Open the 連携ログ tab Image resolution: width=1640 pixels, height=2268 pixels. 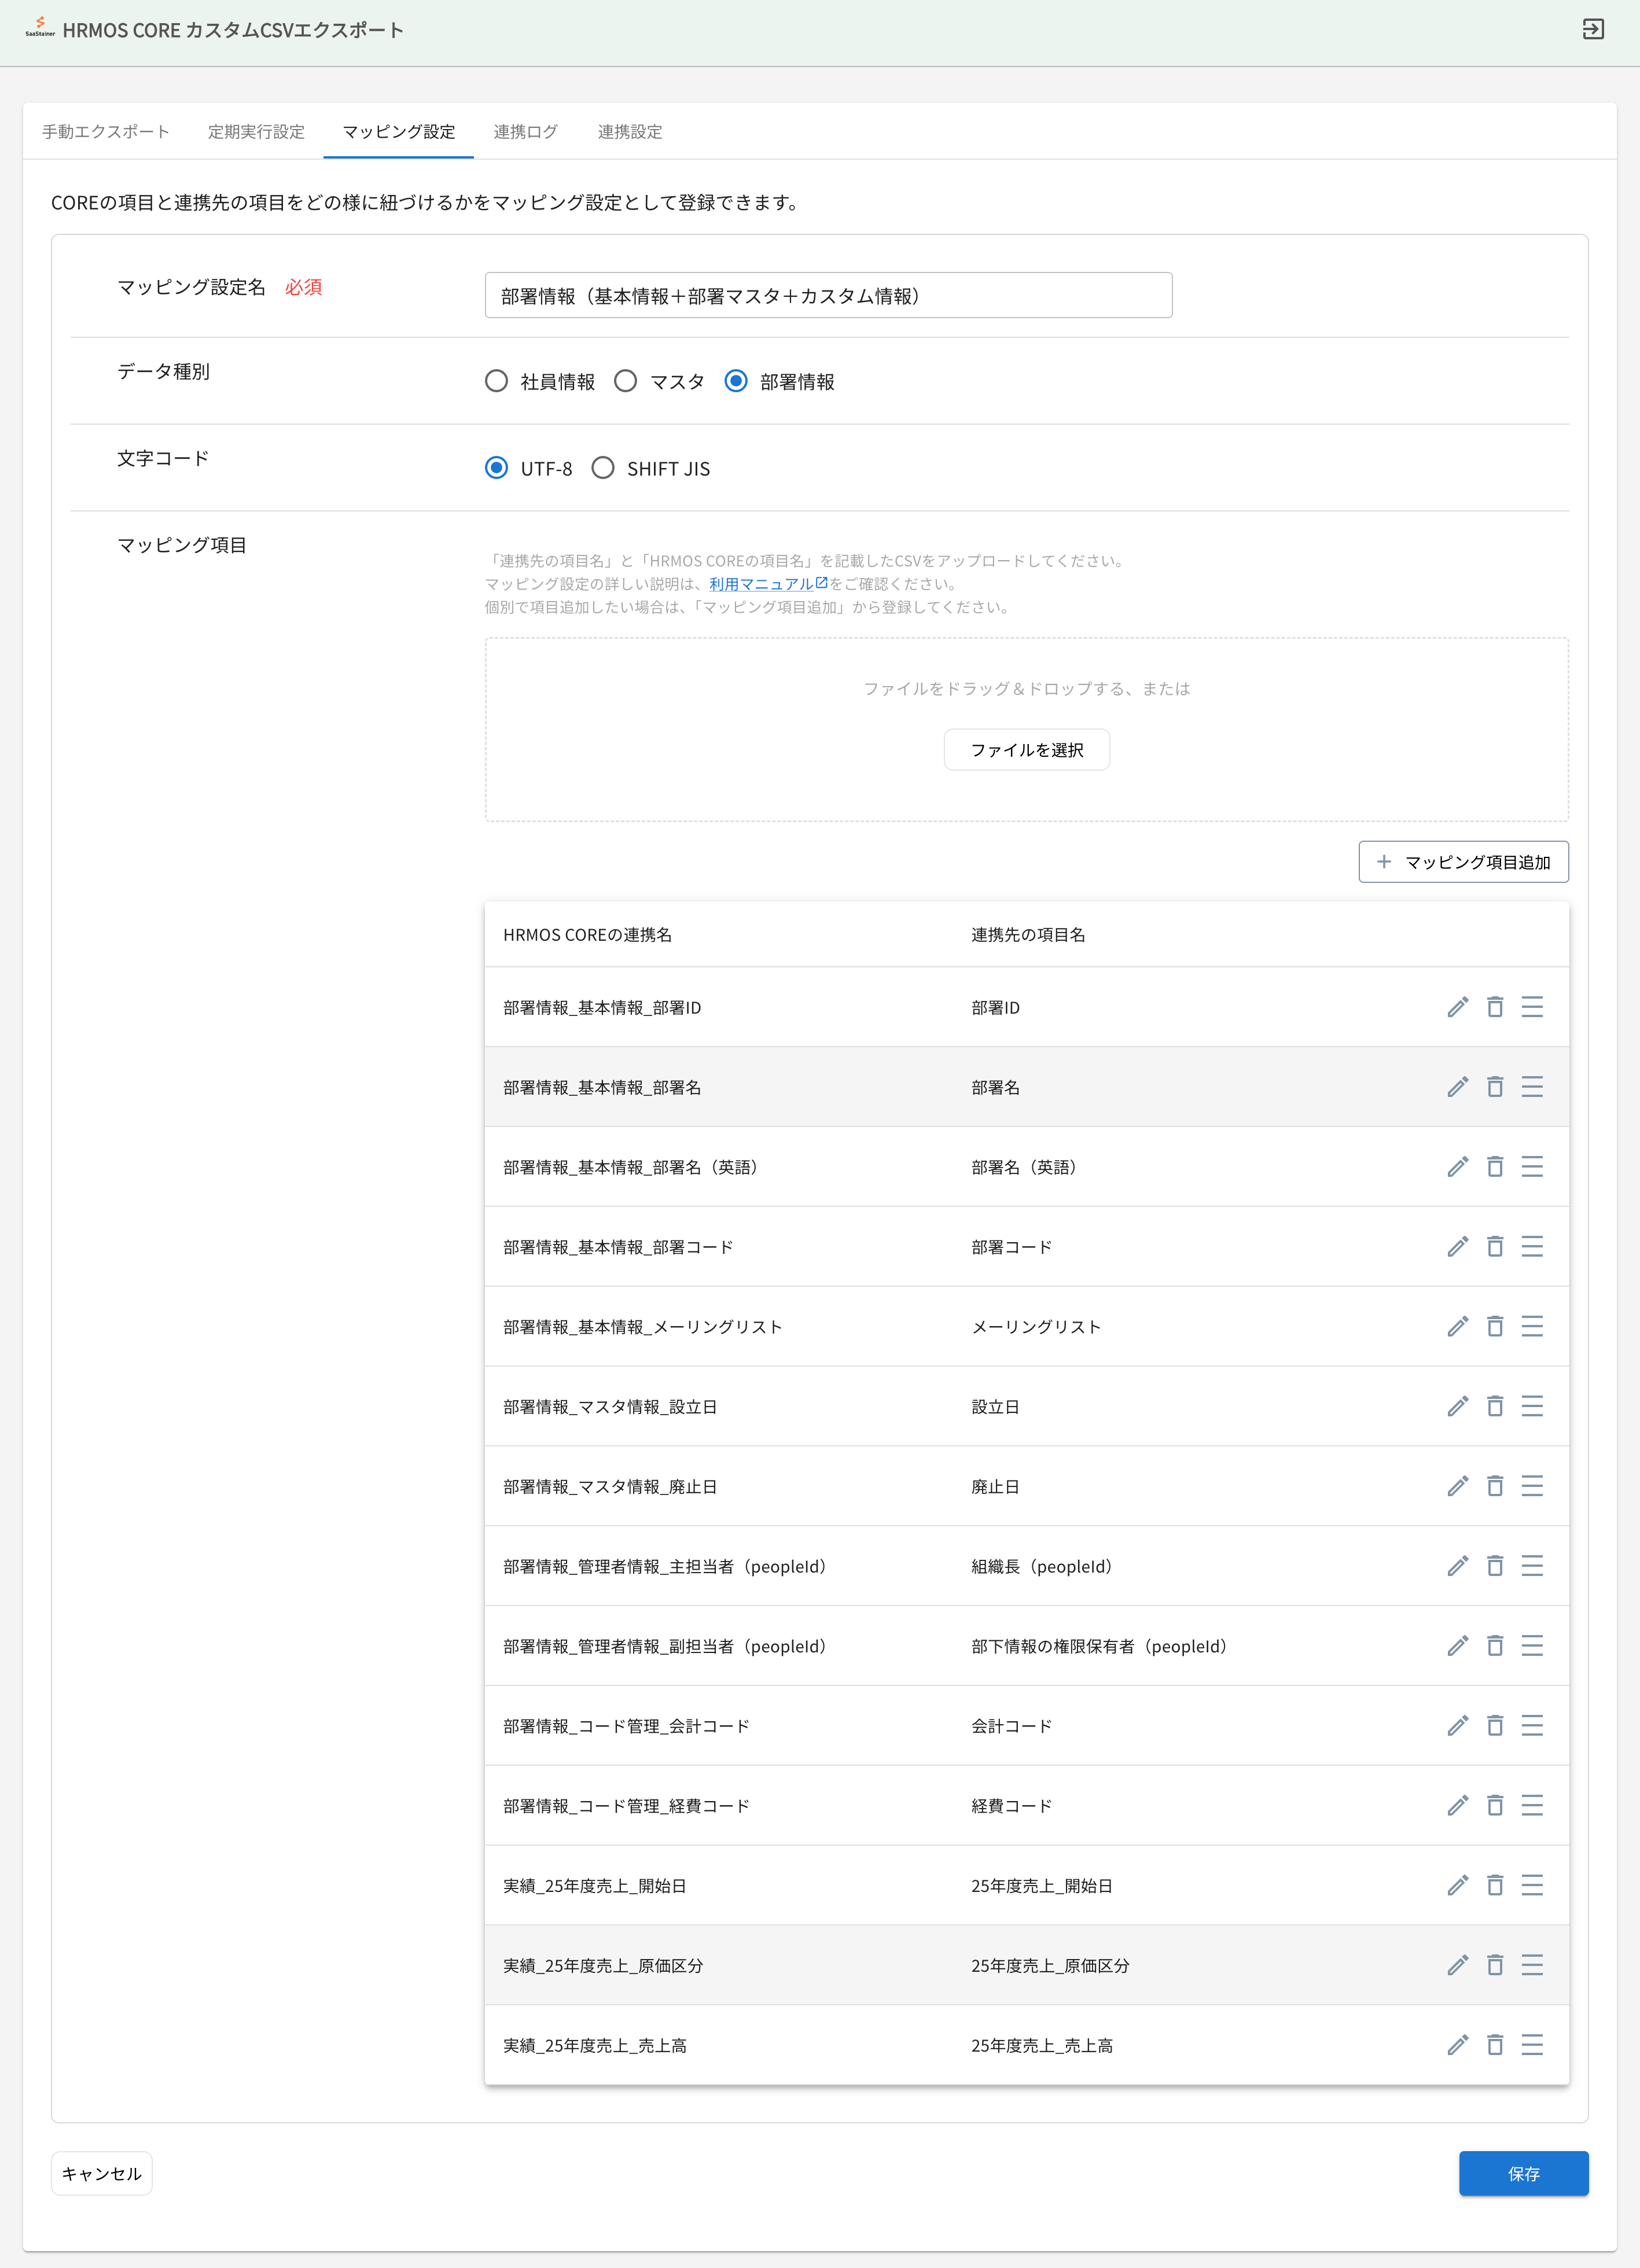point(525,131)
